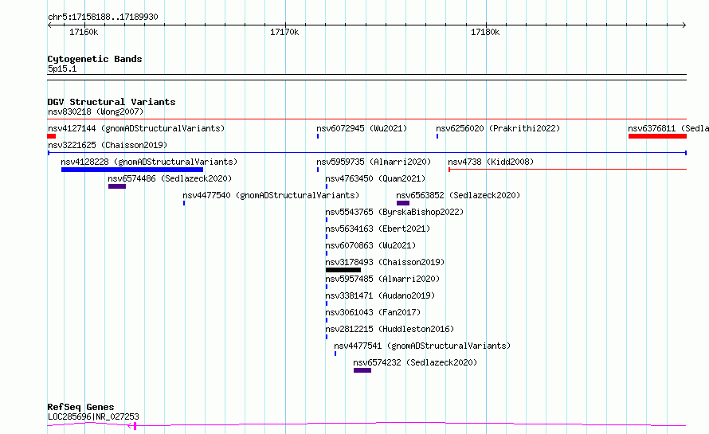Click the nsv6256020 (Prakrithi2022) label
The width and height of the screenshot is (709, 434).
(498, 128)
